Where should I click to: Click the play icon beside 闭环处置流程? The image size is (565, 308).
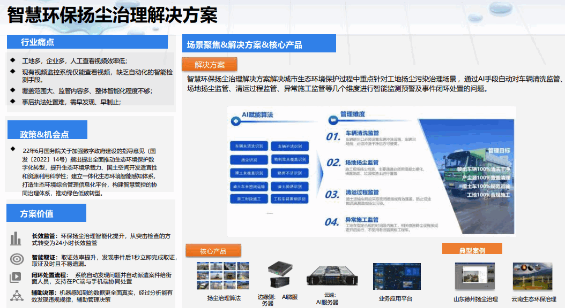tap(16, 278)
